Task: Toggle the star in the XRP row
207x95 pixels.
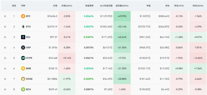Action: click(5, 48)
